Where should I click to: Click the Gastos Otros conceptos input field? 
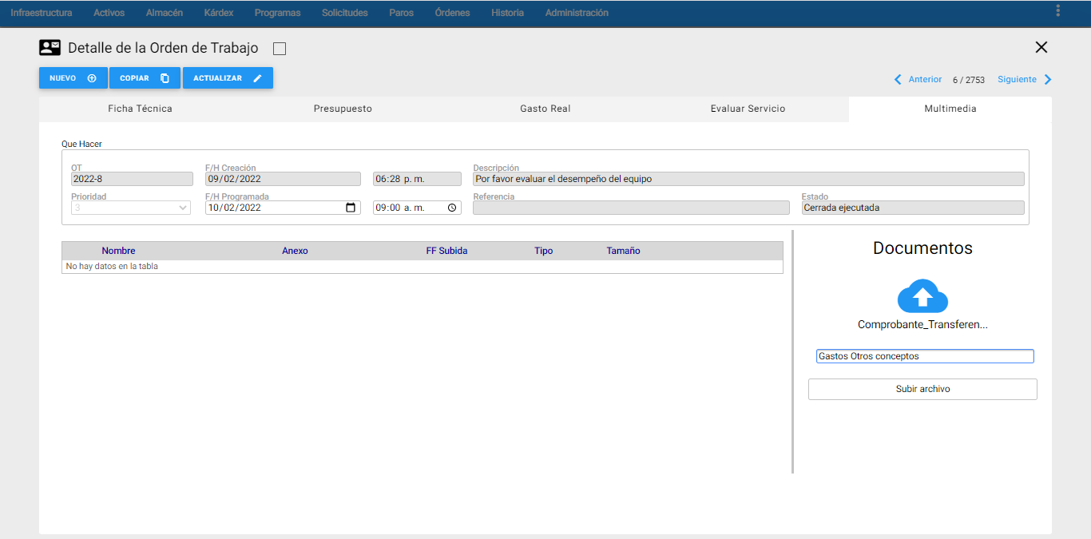tap(925, 356)
